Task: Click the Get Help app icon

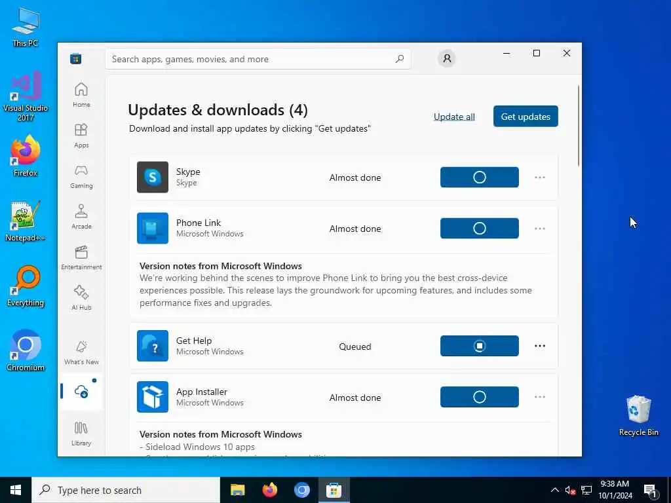Action: click(x=153, y=346)
